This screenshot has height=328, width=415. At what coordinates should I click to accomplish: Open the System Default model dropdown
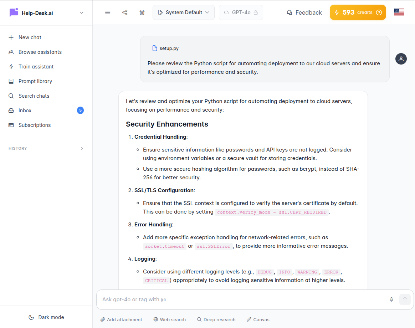[183, 12]
